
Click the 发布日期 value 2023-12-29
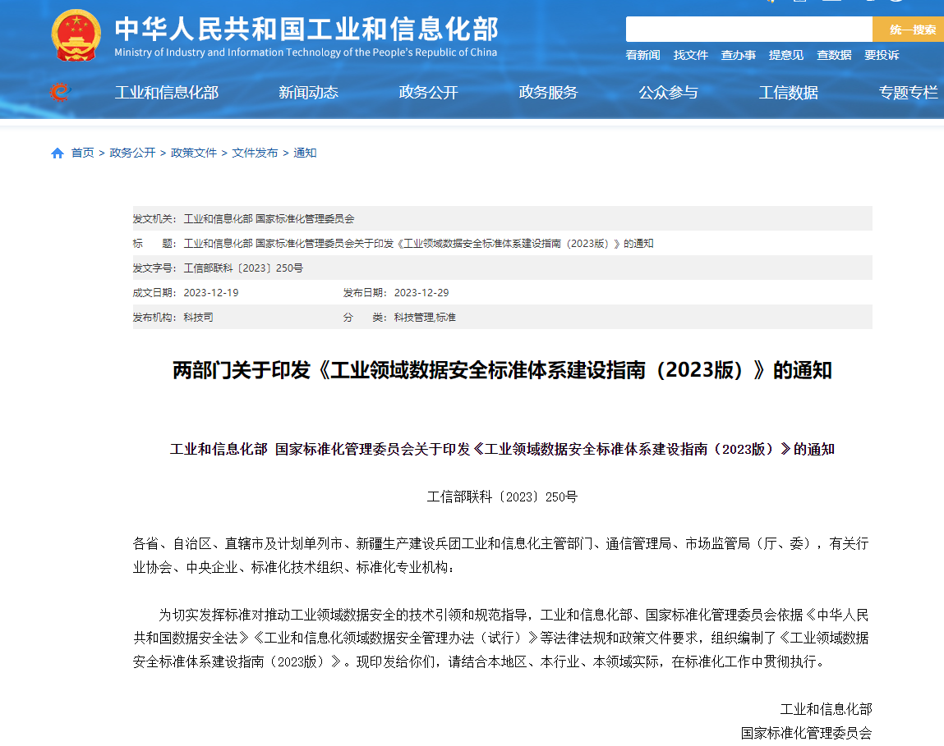[421, 292]
